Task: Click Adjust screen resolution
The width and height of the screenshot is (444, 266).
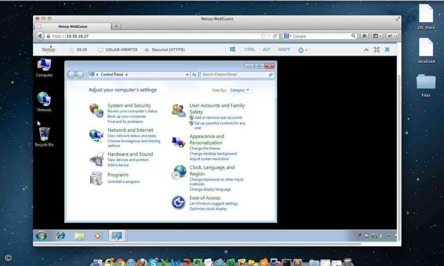Action: pos(209,159)
